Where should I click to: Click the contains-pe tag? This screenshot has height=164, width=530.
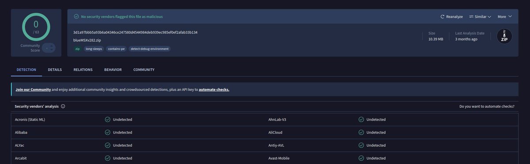coord(116,49)
